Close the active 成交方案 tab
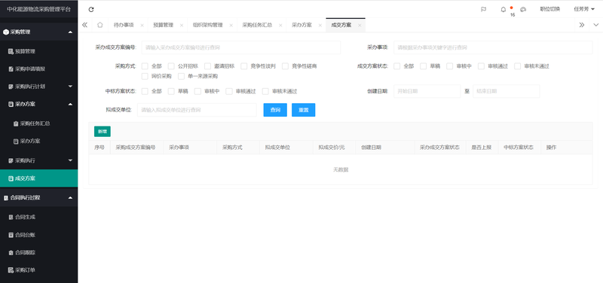 coord(360,26)
